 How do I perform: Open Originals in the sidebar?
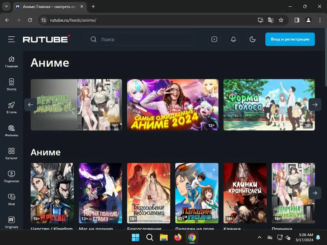coord(11,222)
